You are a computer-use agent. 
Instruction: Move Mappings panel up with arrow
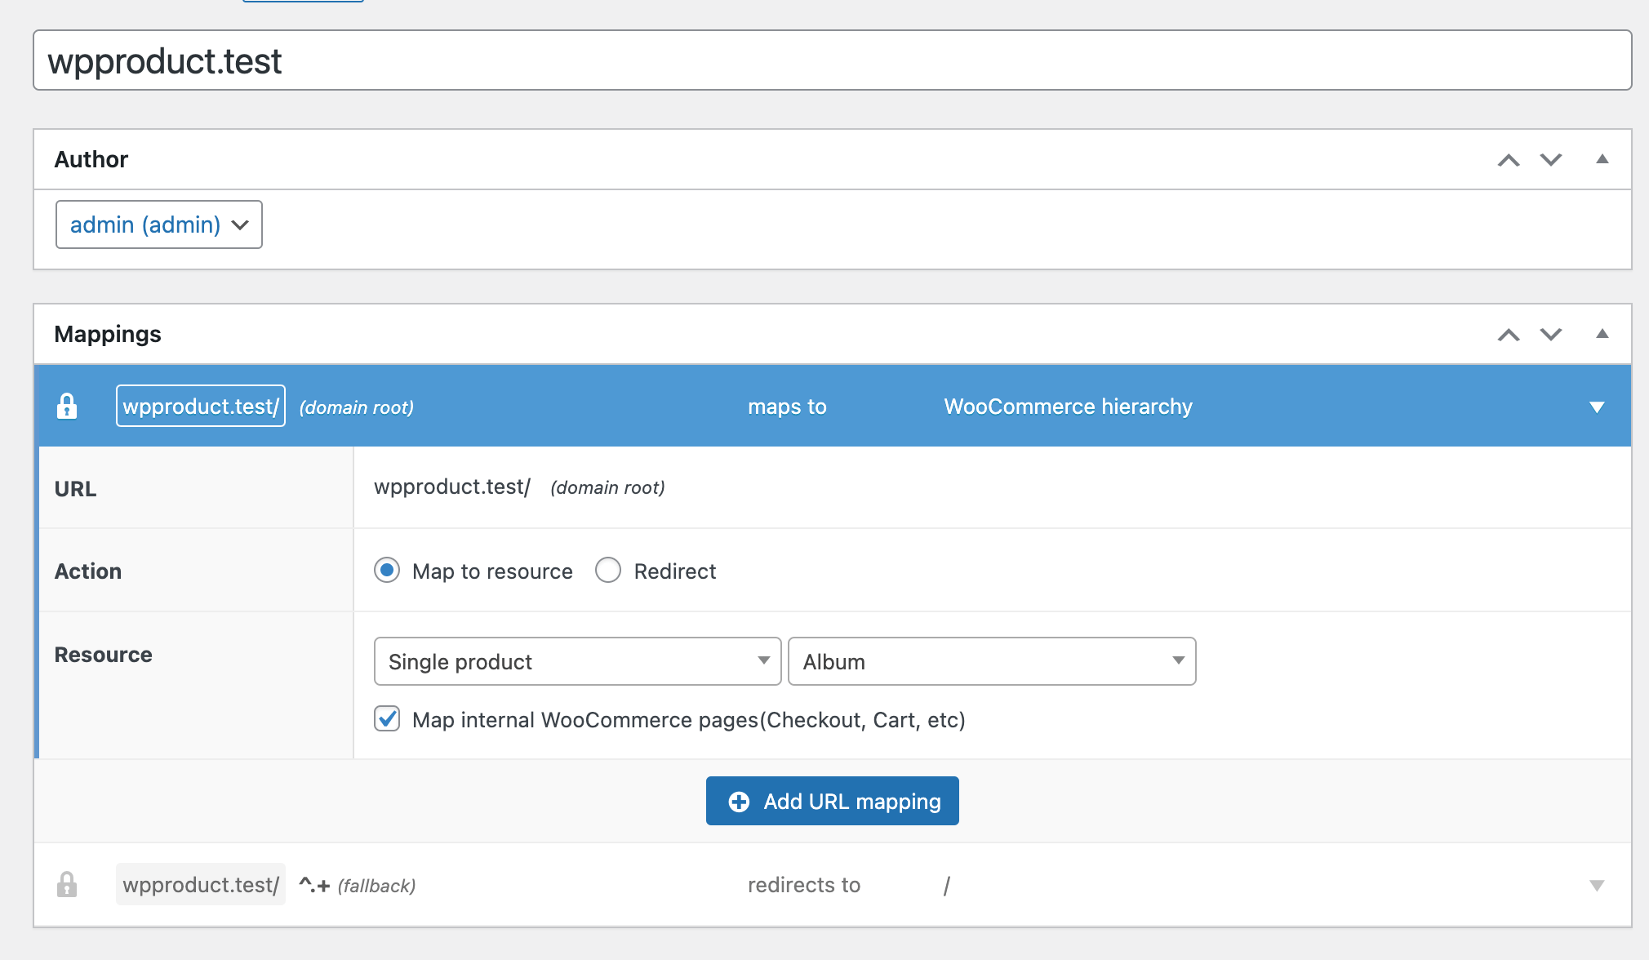click(1509, 335)
